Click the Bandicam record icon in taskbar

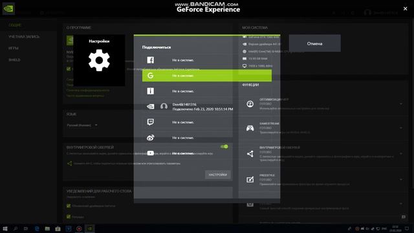click(79, 228)
